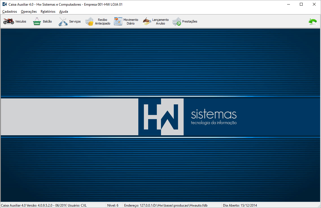Open the Relatórios menu
Viewport: 321px width, 208px height.
coord(48,12)
